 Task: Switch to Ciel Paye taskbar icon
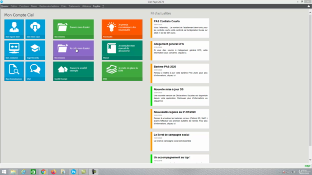[74, 172]
